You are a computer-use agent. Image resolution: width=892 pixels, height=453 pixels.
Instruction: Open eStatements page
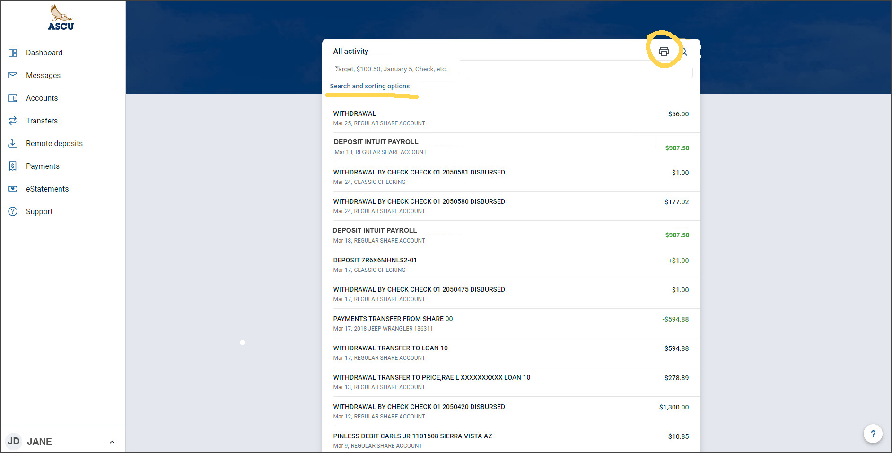tap(47, 189)
